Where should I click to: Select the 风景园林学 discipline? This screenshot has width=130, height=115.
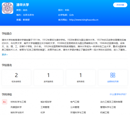click(16, 107)
